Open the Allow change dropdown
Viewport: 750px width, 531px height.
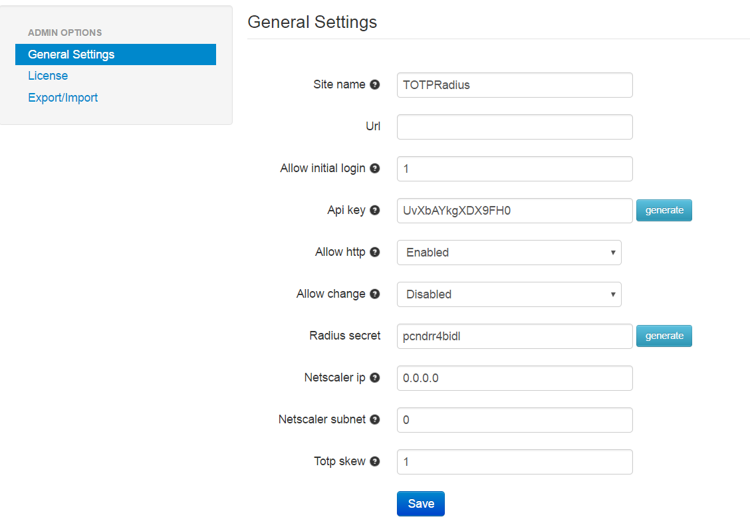point(509,294)
